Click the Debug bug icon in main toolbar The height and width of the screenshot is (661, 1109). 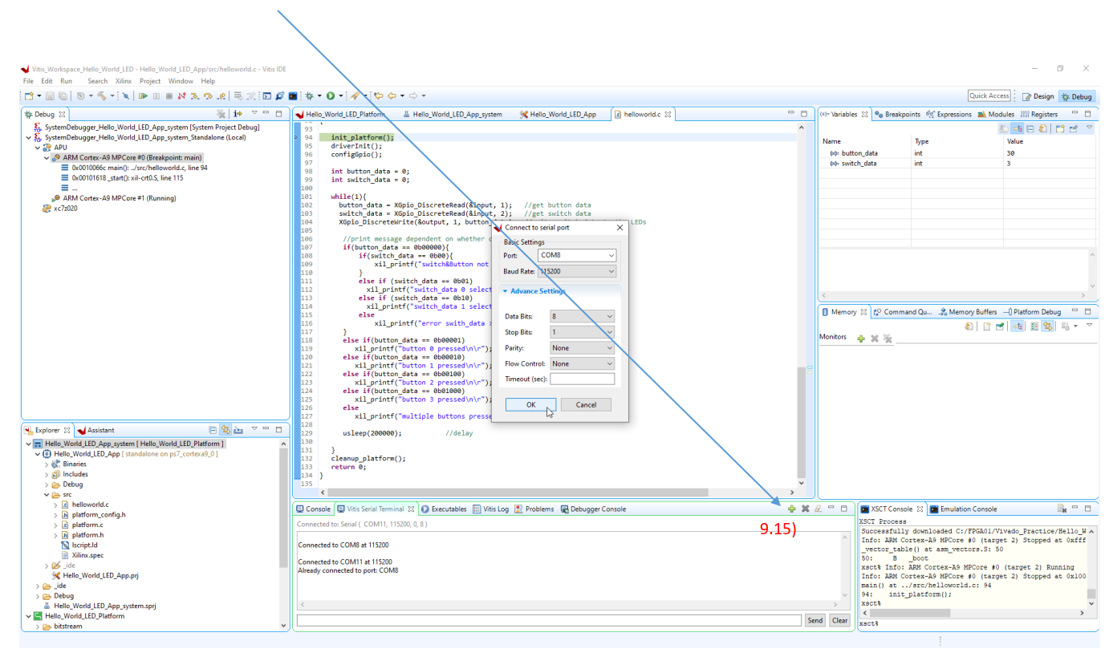tap(310, 95)
